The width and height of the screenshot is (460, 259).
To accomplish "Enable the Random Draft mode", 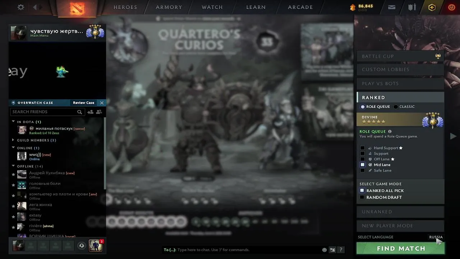I will click(362, 197).
